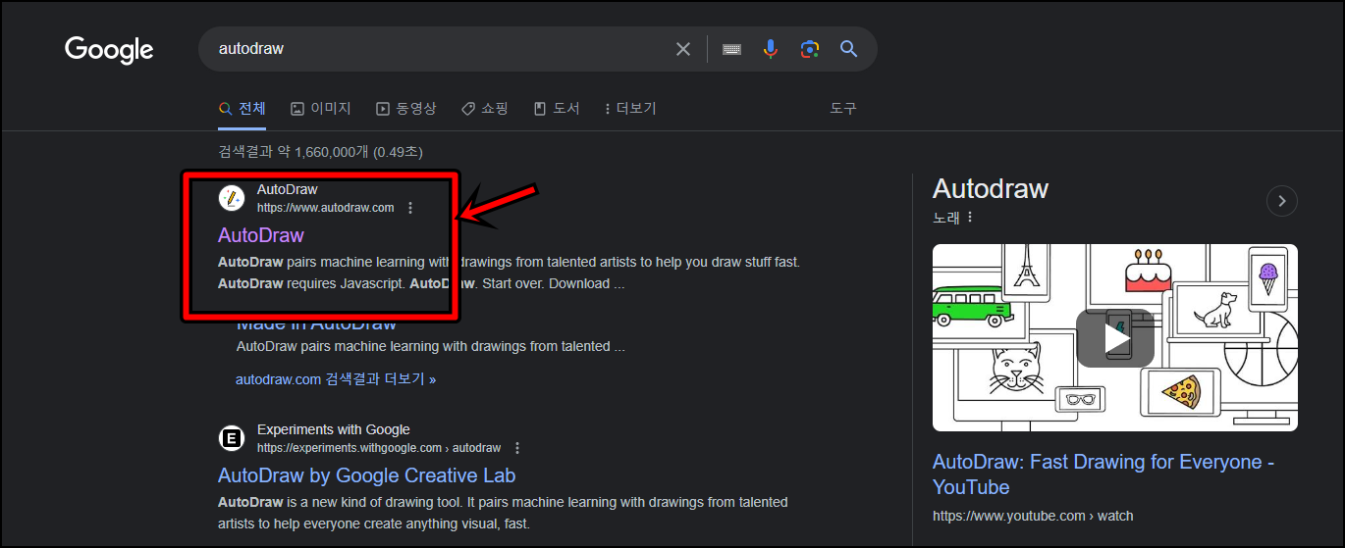Image resolution: width=1345 pixels, height=548 pixels.
Task: Switch to the 이미지 tab
Action: point(321,109)
